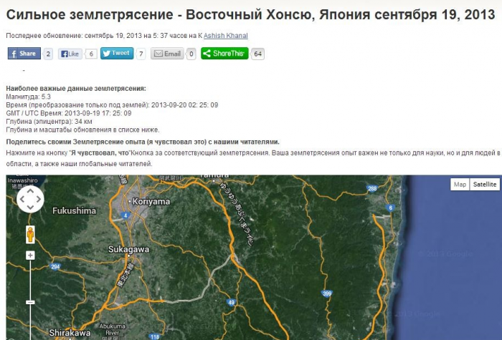Click the Tweet count bubble 7
Image resolution: width=502 pixels, height=340 pixels.
(141, 54)
